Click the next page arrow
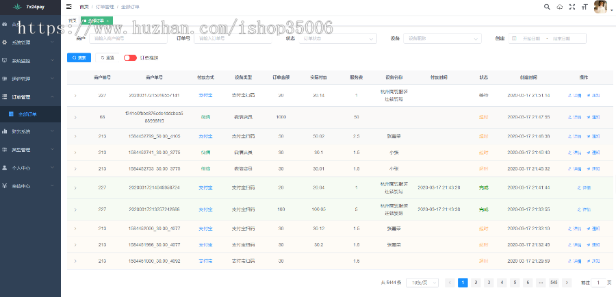Viewport: 616px width, 297px height. [x=567, y=283]
